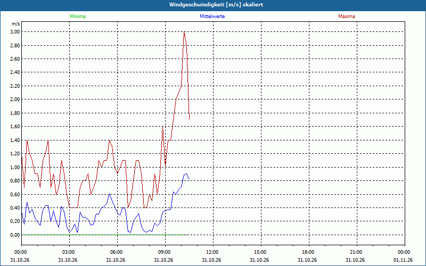Click the 15:00 time axis label
This screenshot has height=266, width=426.
261,252
